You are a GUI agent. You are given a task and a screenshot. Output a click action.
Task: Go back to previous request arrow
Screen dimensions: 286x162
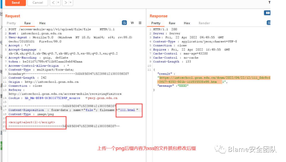click(53, 3)
